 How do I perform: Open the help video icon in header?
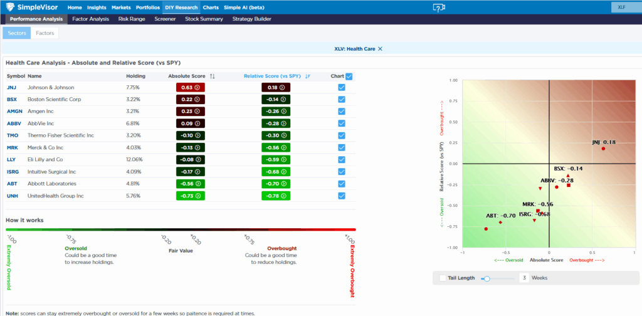pyautogui.click(x=439, y=8)
